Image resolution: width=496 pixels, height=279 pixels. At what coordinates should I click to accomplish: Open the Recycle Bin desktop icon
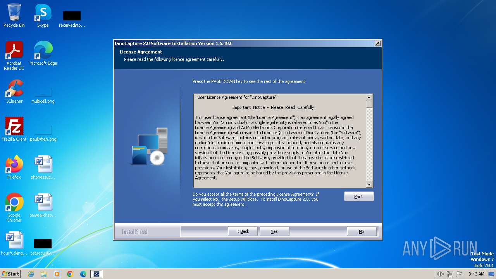pos(14,15)
